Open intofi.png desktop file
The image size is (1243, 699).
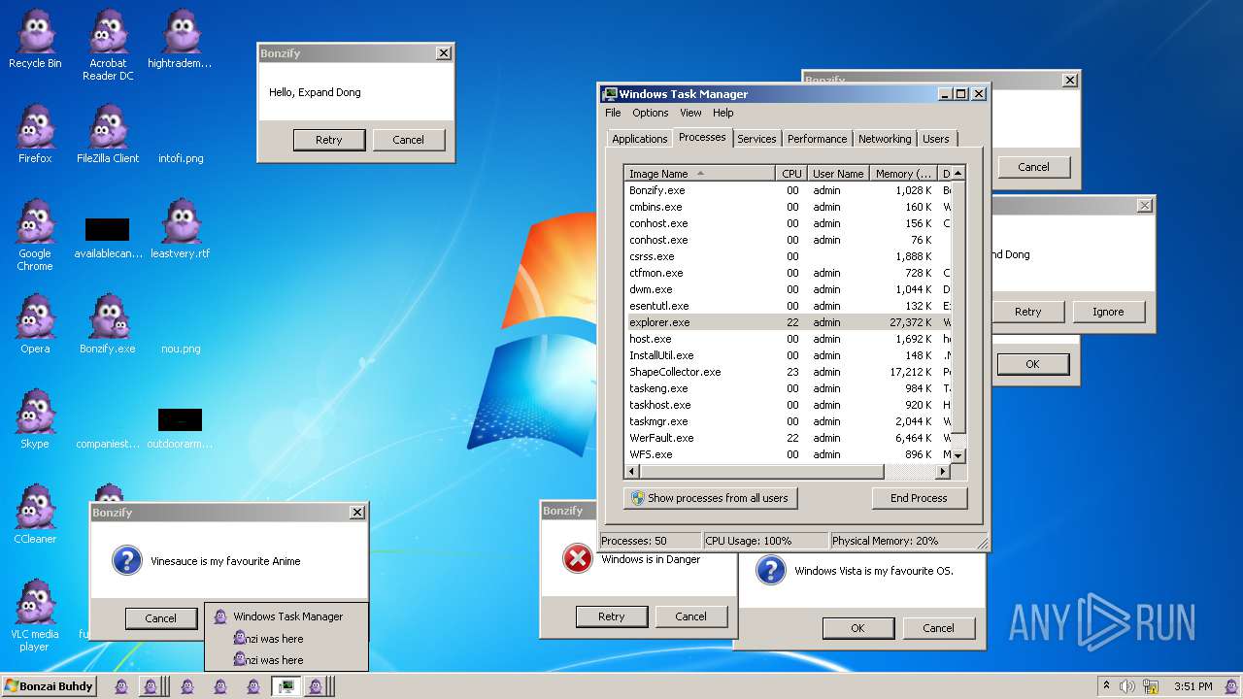(181, 158)
